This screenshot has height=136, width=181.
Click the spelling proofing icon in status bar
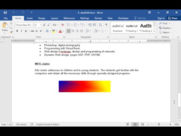[x=32, y=124]
